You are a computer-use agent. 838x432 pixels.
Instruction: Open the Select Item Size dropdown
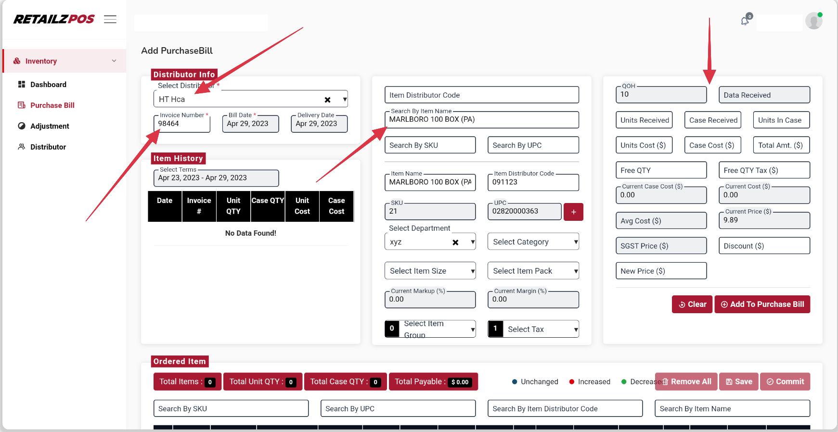pyautogui.click(x=430, y=271)
